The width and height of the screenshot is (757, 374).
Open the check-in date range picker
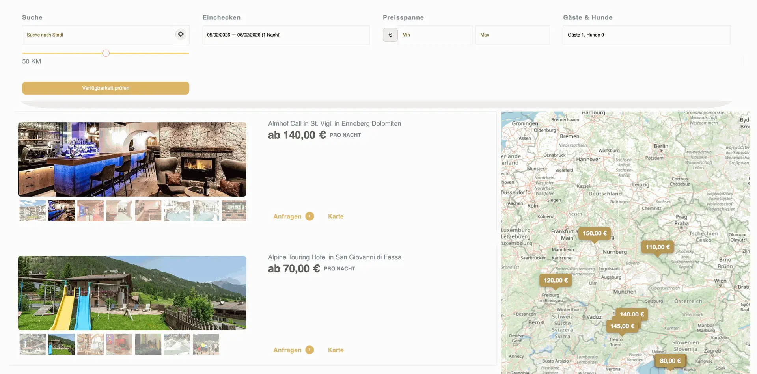pos(286,35)
